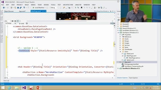Switch to the Team Explorer tab

(133, 78)
